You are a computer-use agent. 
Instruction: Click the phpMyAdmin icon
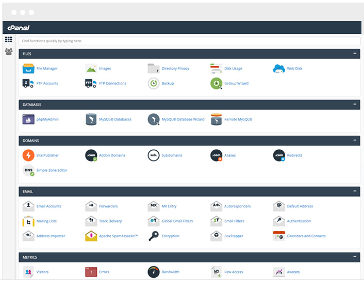pyautogui.click(x=28, y=119)
